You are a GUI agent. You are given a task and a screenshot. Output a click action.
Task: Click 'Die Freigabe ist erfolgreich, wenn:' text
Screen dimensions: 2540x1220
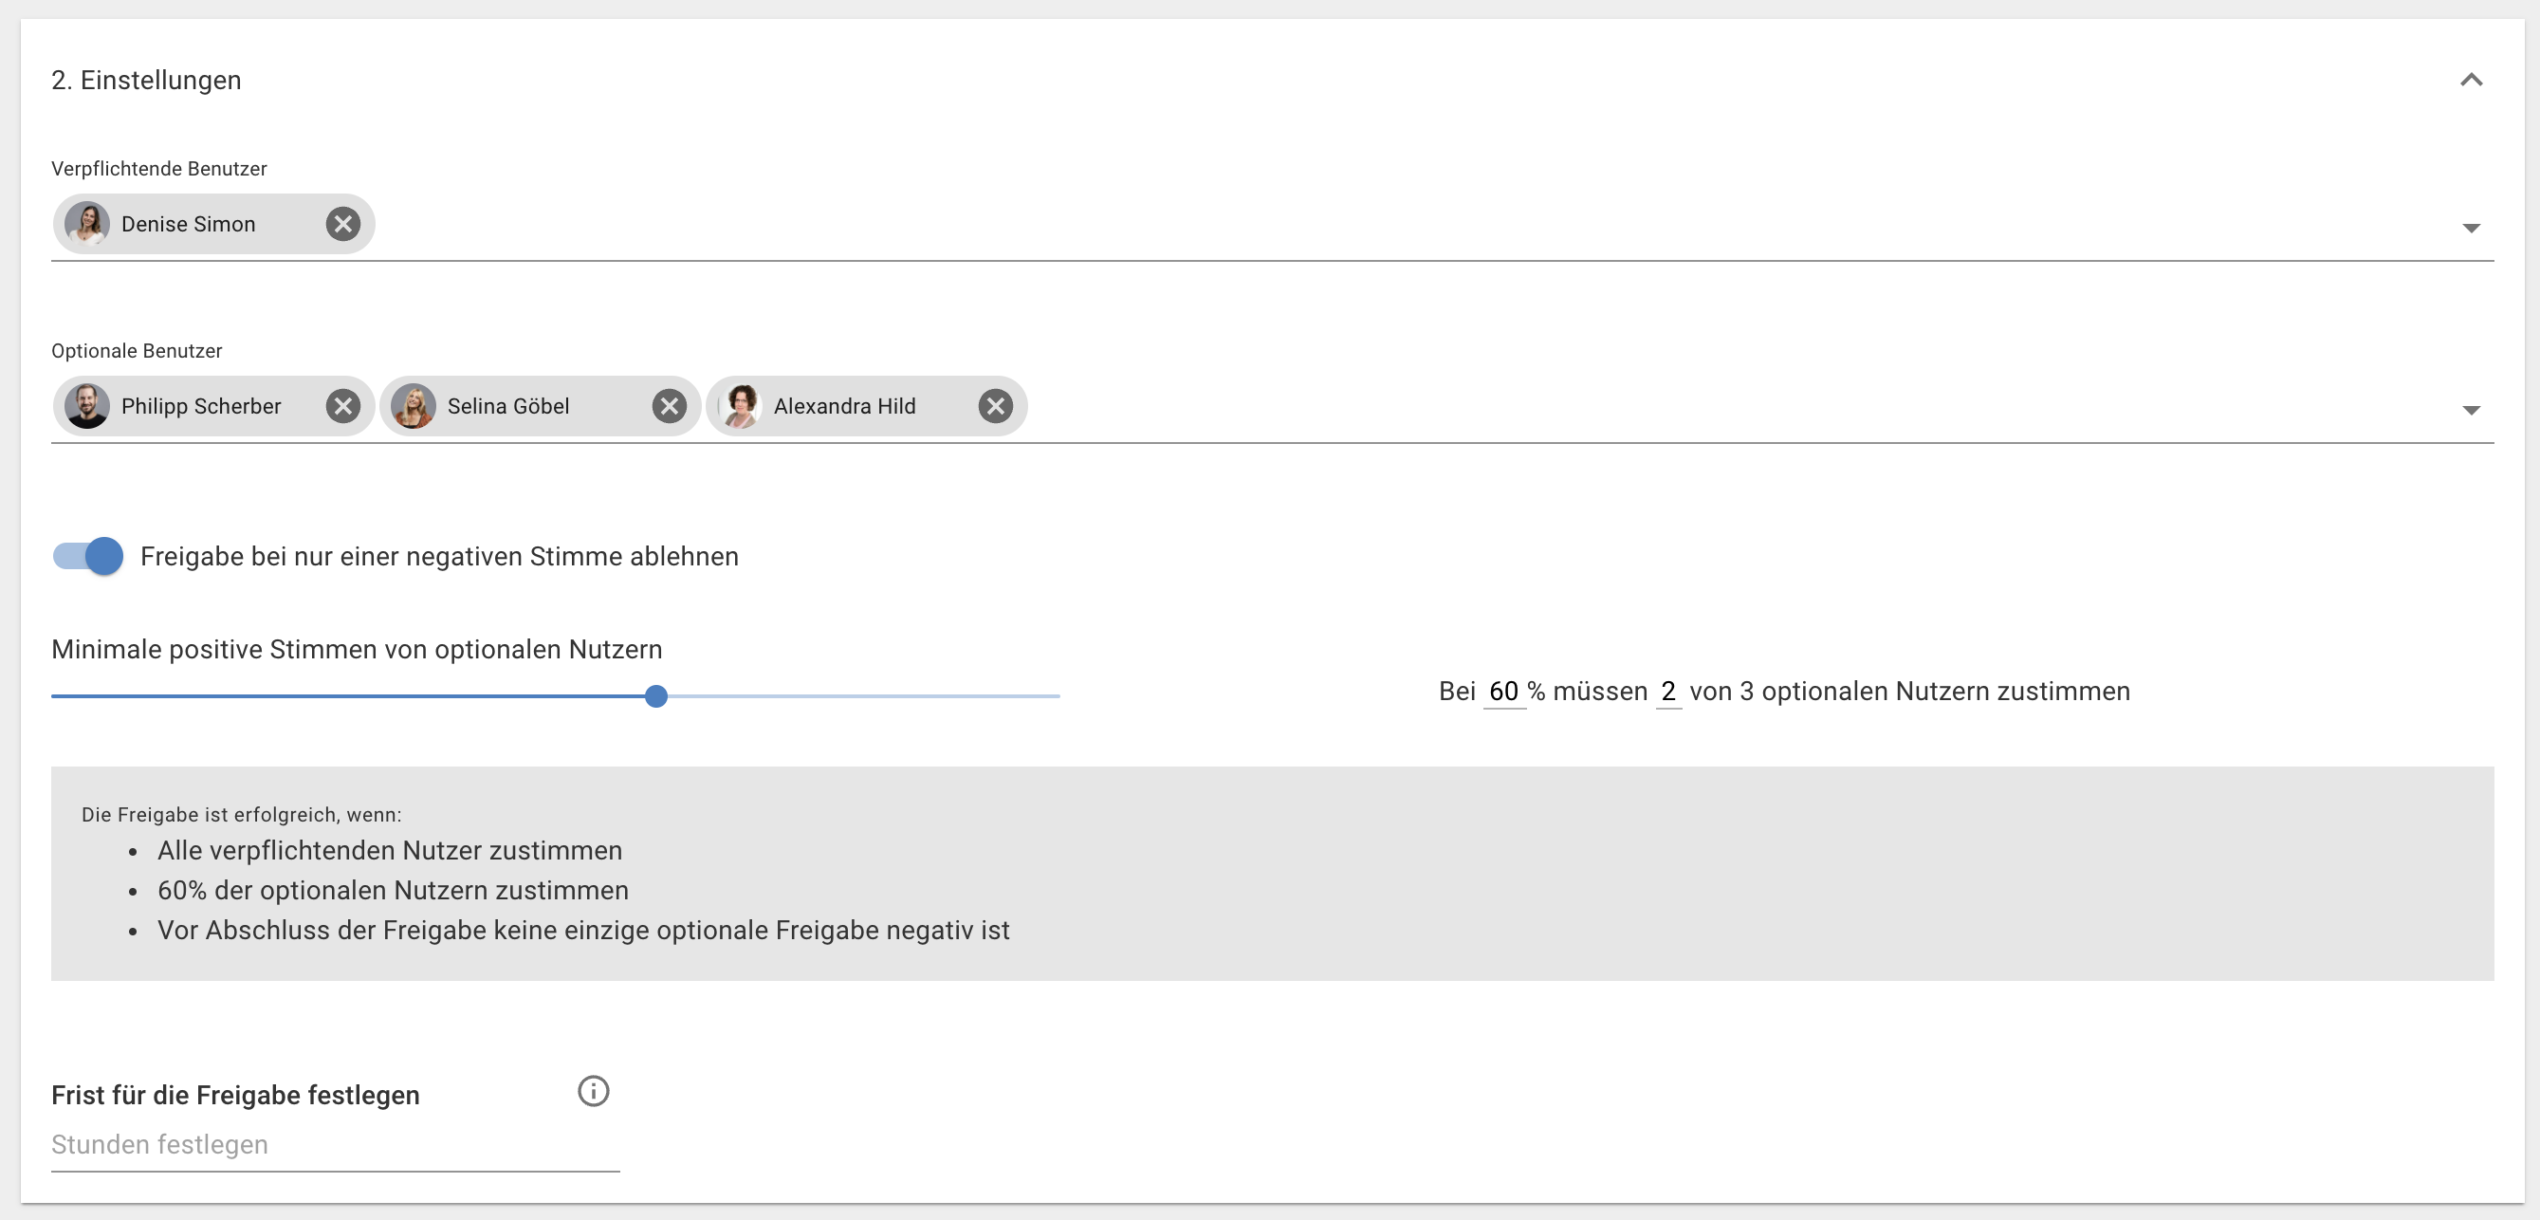click(242, 815)
